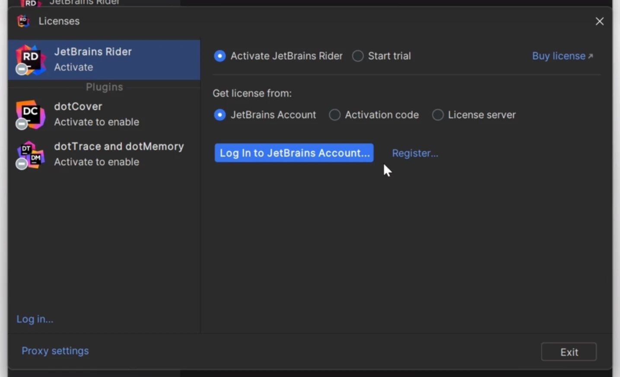Choose the Start trial radio option
This screenshot has height=377, width=620.
(358, 56)
